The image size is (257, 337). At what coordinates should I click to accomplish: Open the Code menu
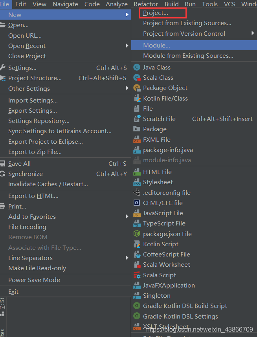[x=92, y=4]
